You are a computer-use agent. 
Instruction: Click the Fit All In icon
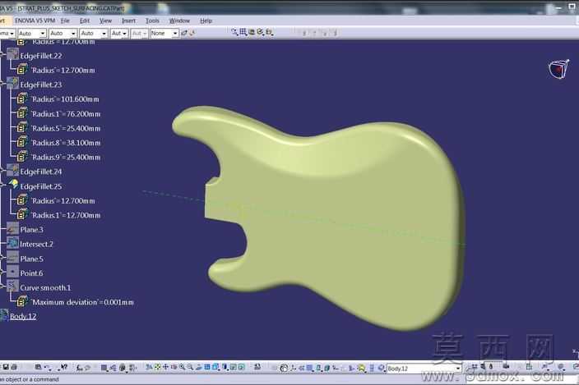pyautogui.click(x=158, y=367)
